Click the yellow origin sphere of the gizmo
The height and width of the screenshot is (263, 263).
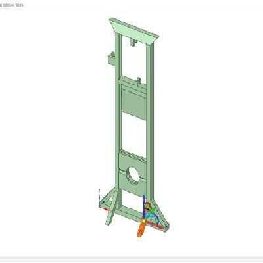coord(143,221)
